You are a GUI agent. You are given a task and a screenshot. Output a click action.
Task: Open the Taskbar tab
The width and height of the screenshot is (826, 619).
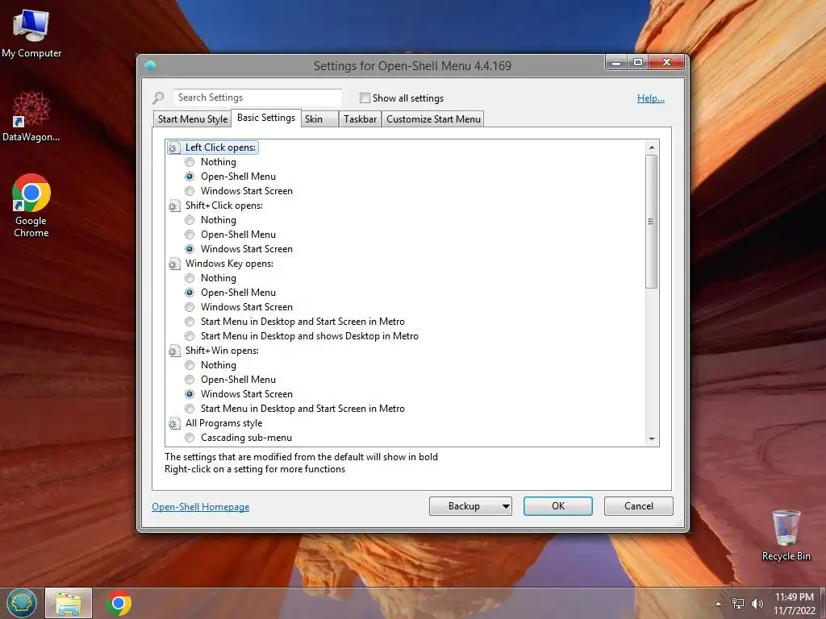(x=361, y=119)
